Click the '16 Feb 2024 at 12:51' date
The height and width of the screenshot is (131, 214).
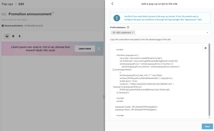coord(34,26)
